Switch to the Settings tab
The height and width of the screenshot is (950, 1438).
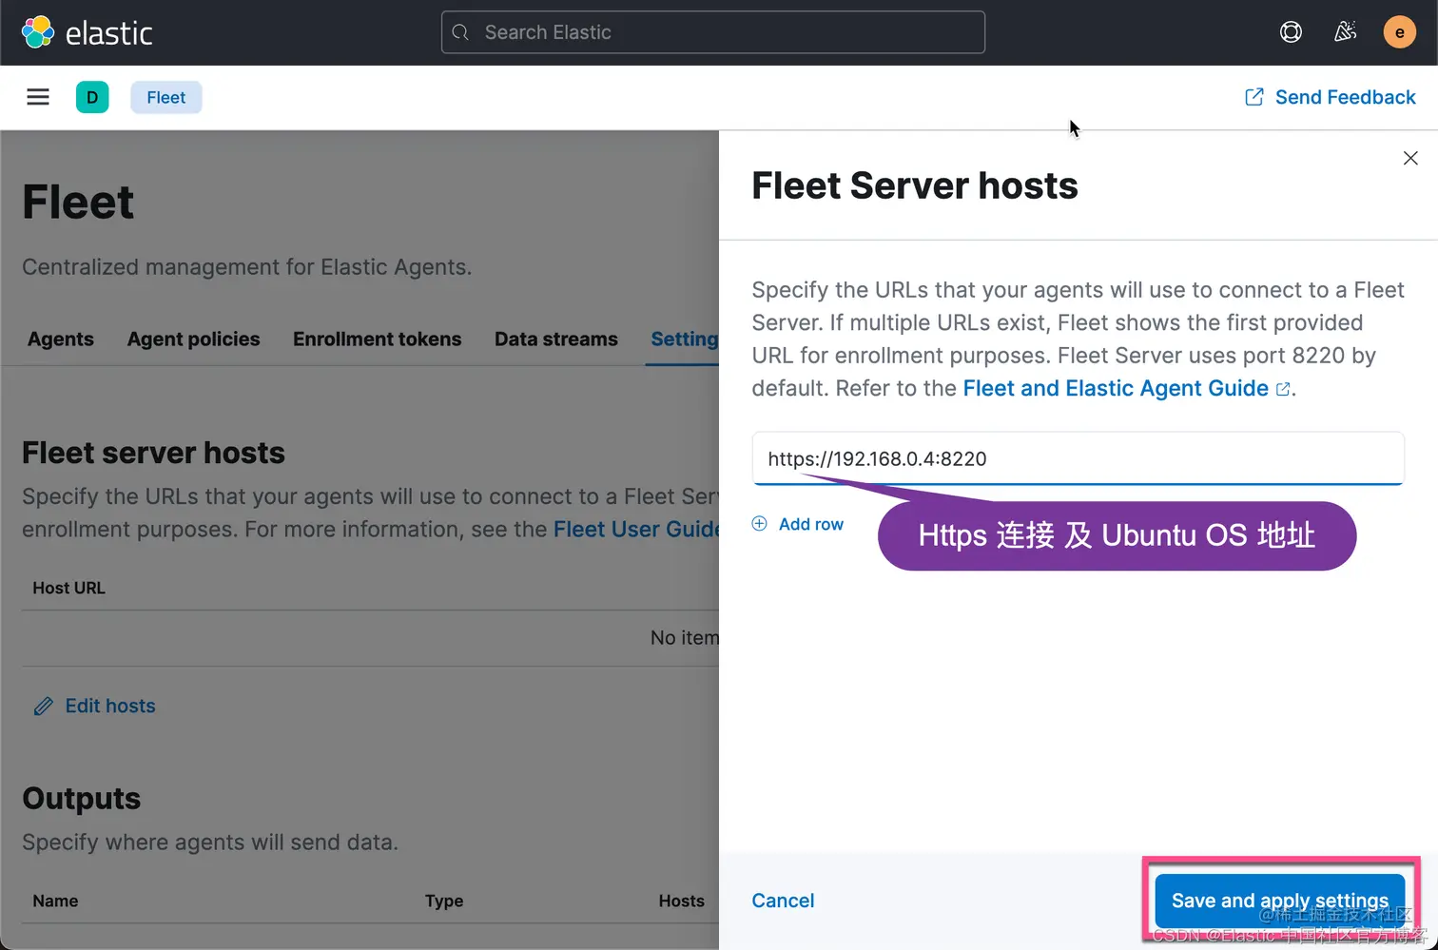pyautogui.click(x=684, y=339)
